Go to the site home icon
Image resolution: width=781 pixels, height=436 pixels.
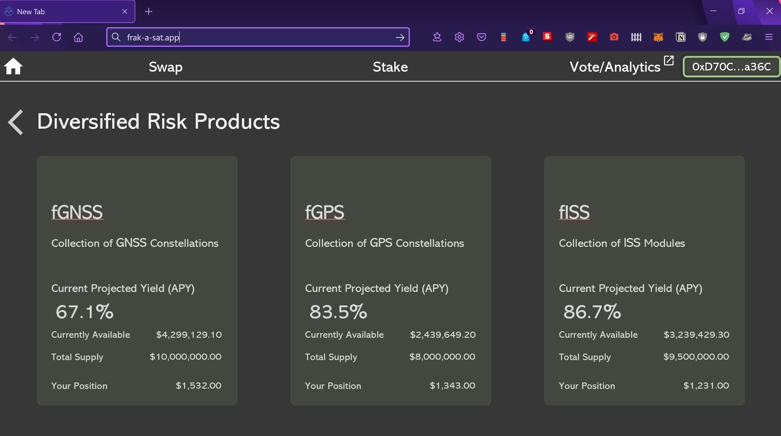(13, 66)
